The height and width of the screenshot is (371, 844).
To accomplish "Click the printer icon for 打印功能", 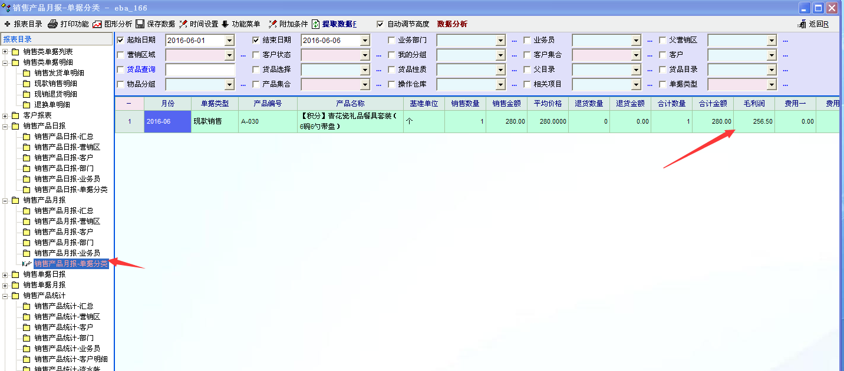I will point(52,24).
